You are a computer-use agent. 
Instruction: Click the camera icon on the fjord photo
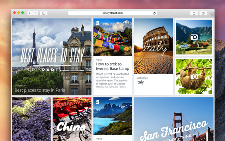tap(194, 37)
